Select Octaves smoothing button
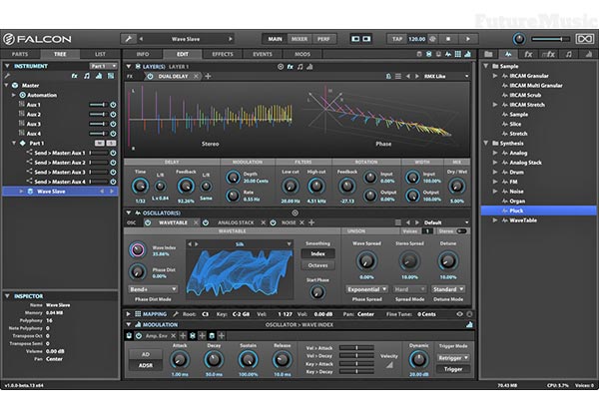 317,265
